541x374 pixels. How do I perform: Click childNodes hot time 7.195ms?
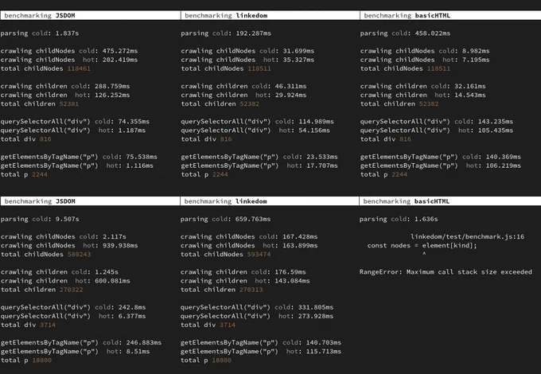click(476, 60)
